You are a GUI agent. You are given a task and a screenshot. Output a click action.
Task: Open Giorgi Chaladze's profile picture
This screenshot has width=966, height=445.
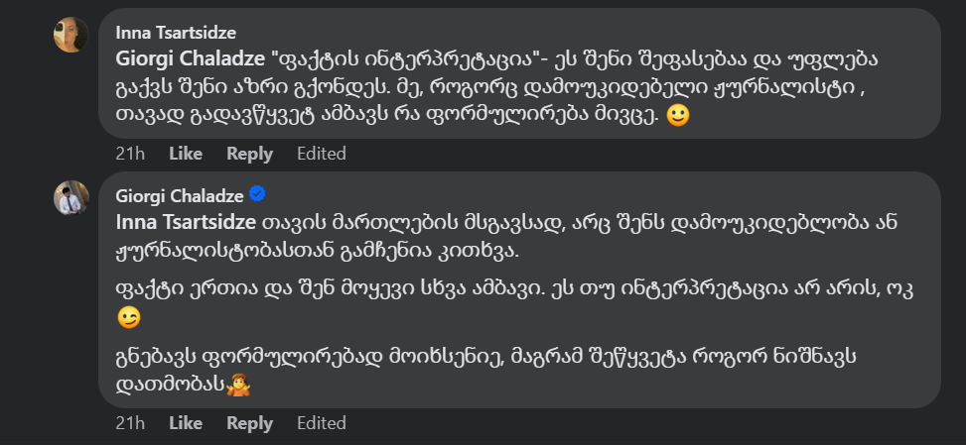[71, 198]
